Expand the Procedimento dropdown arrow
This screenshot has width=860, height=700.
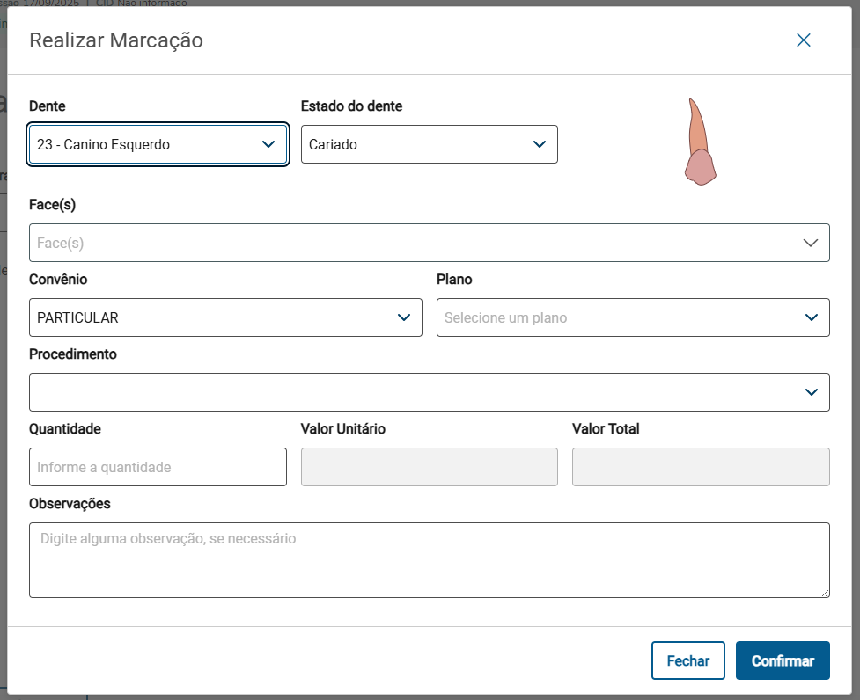tap(811, 392)
